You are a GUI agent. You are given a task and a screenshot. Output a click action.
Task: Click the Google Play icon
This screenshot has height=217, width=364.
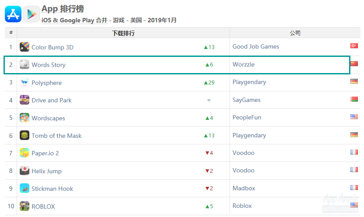tap(32, 14)
